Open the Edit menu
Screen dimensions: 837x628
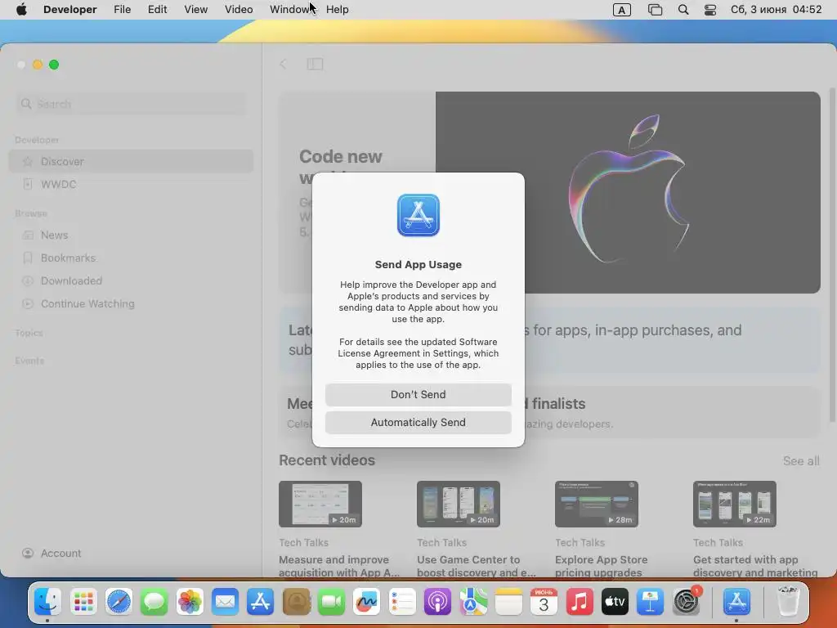[x=158, y=10]
